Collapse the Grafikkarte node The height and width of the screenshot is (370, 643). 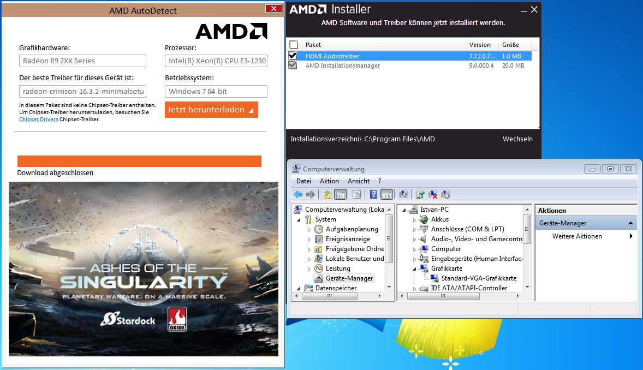click(x=414, y=269)
